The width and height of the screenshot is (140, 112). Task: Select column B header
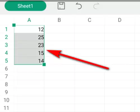coord(59,20)
